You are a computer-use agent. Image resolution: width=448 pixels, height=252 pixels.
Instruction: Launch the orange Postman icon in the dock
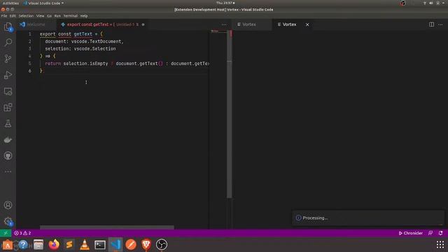coord(131,244)
